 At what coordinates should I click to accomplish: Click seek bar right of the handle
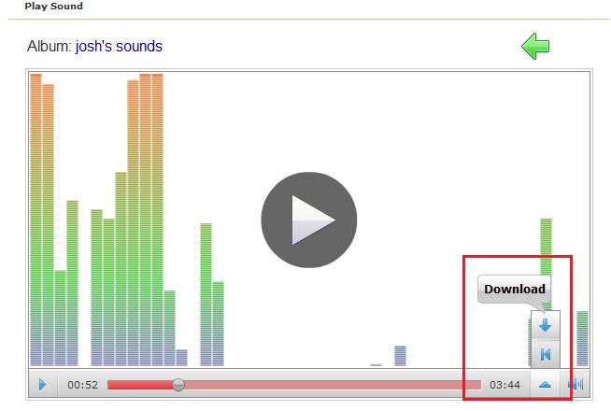point(327,384)
